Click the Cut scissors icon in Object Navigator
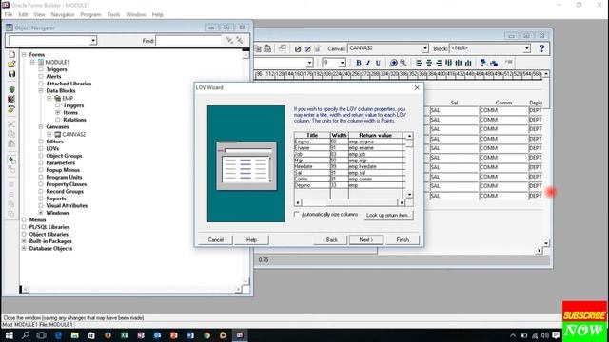609x342 pixels. tap(11, 124)
